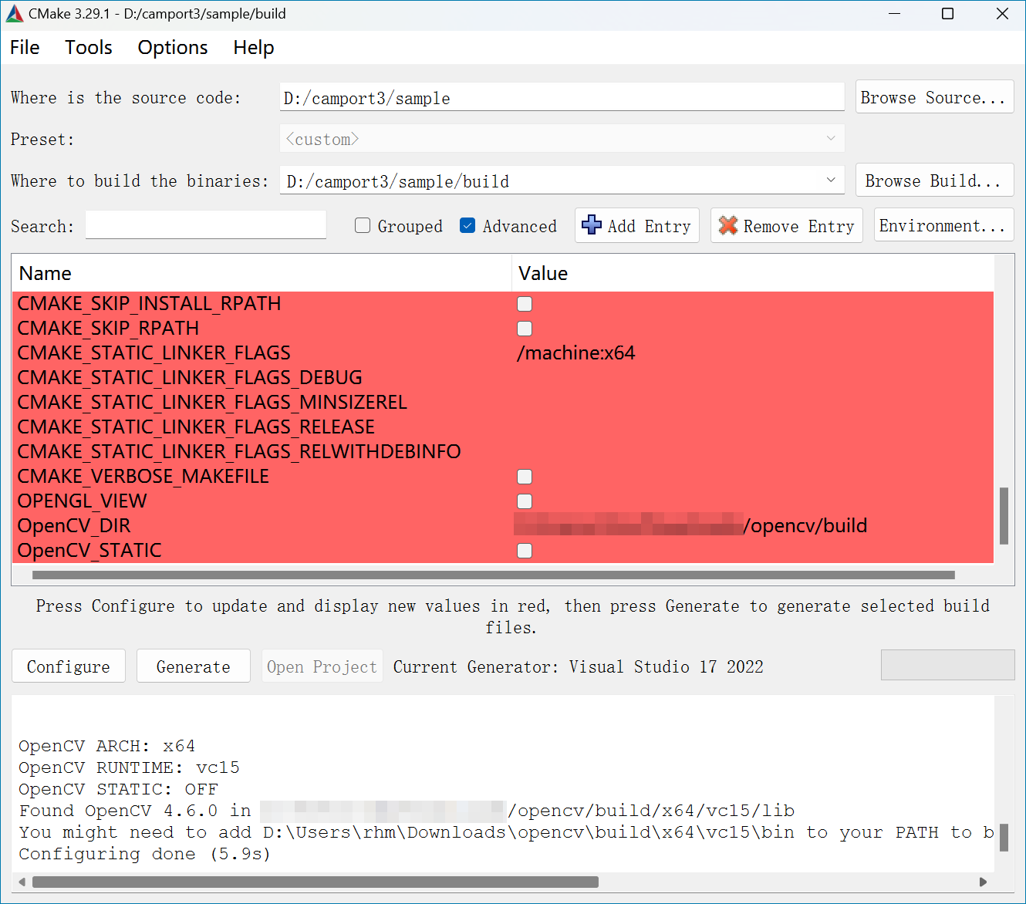The height and width of the screenshot is (904, 1026).
Task: Click the Current Generator Visual Studio label
Action: click(x=579, y=666)
